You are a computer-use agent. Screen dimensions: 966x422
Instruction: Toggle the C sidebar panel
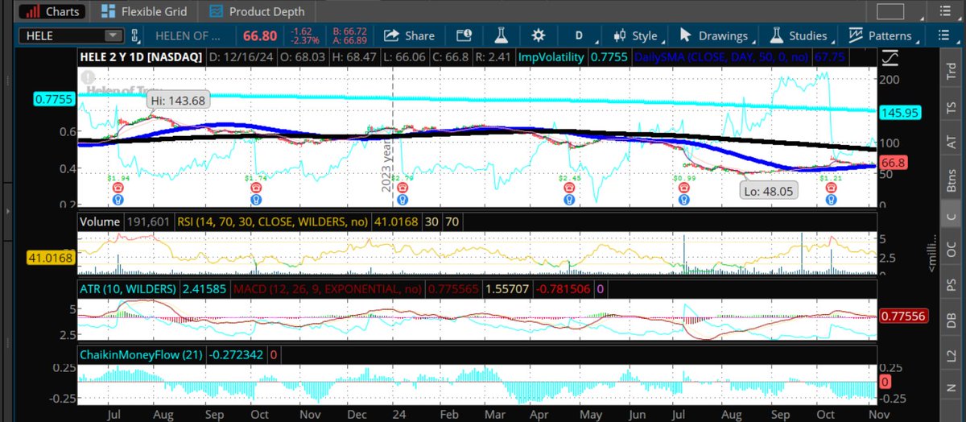point(951,215)
